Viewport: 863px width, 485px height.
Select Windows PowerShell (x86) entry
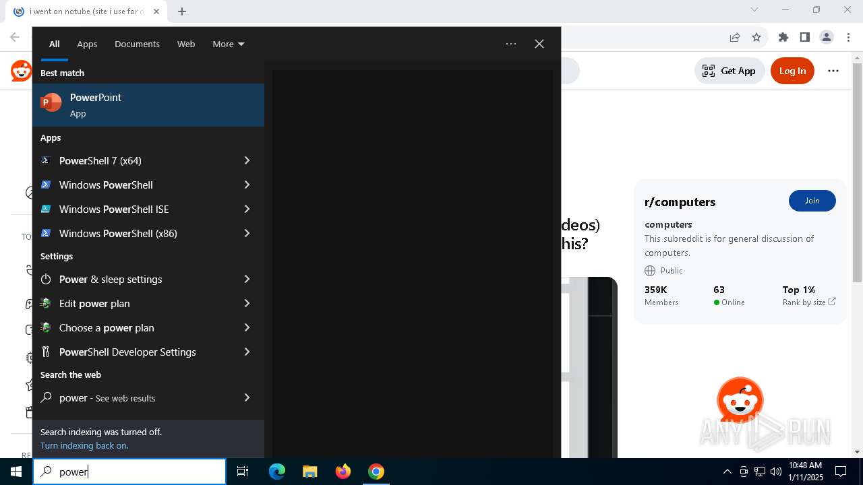pos(136,233)
